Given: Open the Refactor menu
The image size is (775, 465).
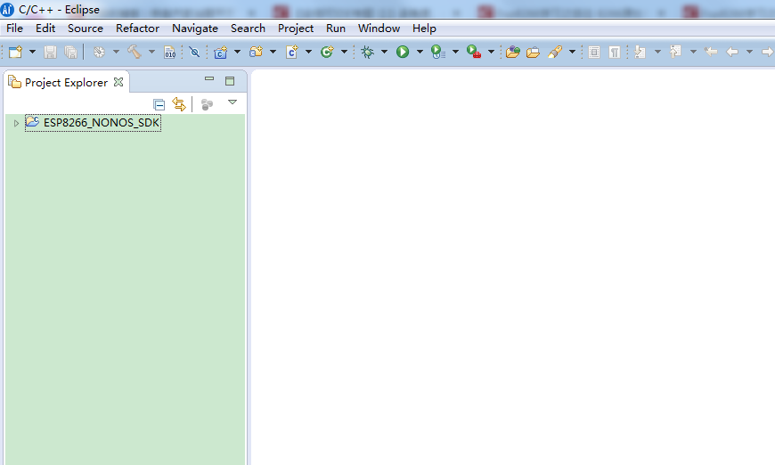Looking at the screenshot, I should pos(137,29).
